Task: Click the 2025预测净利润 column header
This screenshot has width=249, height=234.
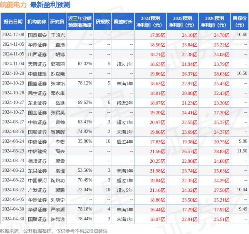Action: pyautogui.click(x=183, y=21)
